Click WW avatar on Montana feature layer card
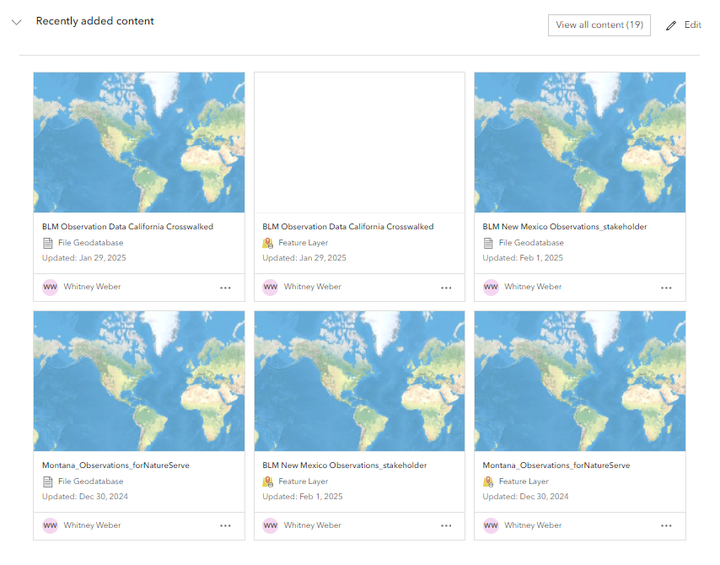 coord(491,525)
